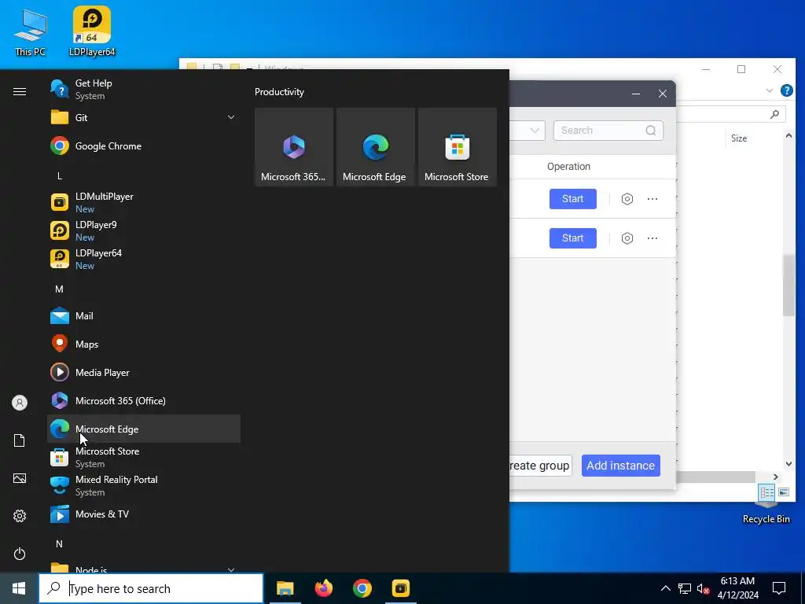The height and width of the screenshot is (604, 805).
Task: Click Create group in LDMultiPlayer
Action: (x=541, y=466)
